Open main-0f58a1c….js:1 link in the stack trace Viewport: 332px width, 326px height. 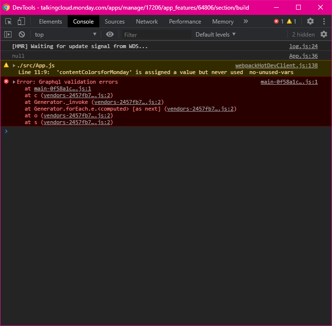pos(62,88)
